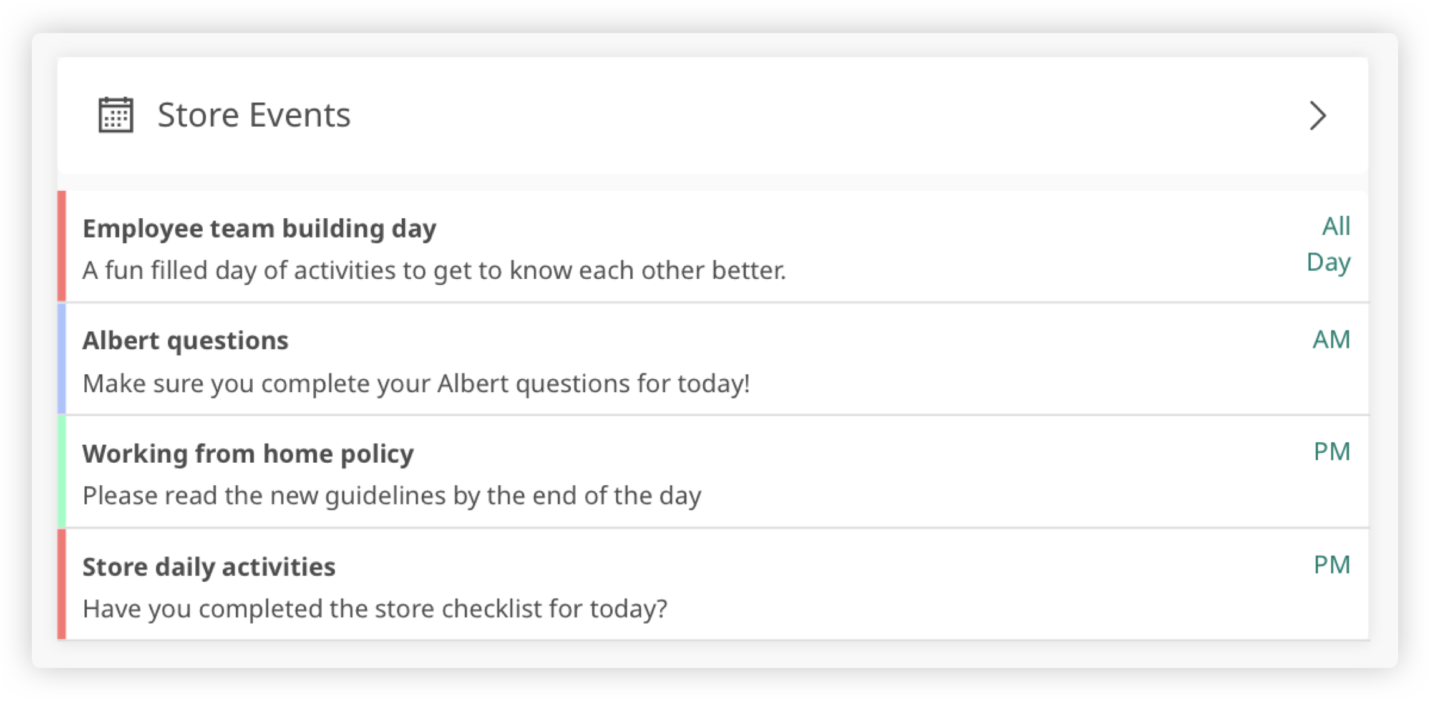Open the Employee team building day event
Viewport: 1430px width, 701px height.
(260, 229)
